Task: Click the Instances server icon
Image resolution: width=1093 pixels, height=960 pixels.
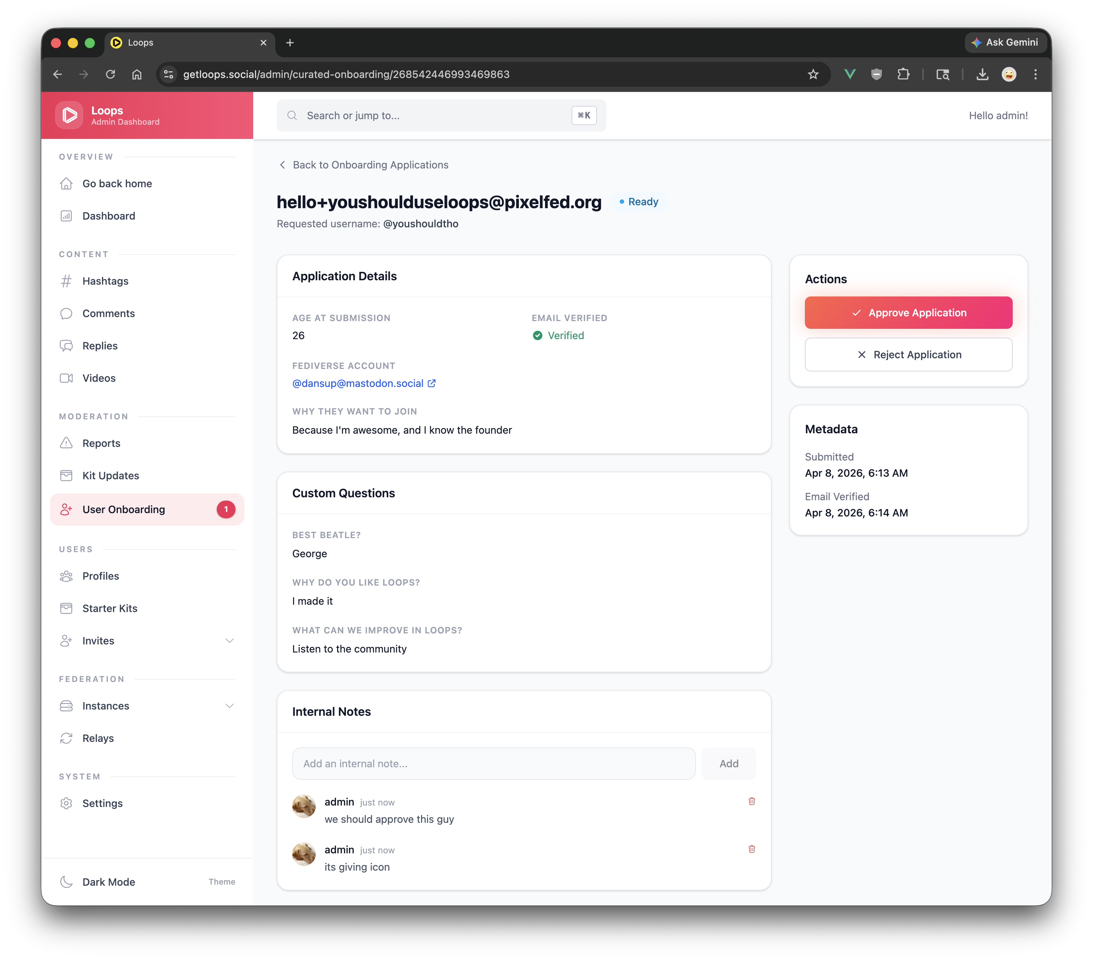Action: pos(66,706)
